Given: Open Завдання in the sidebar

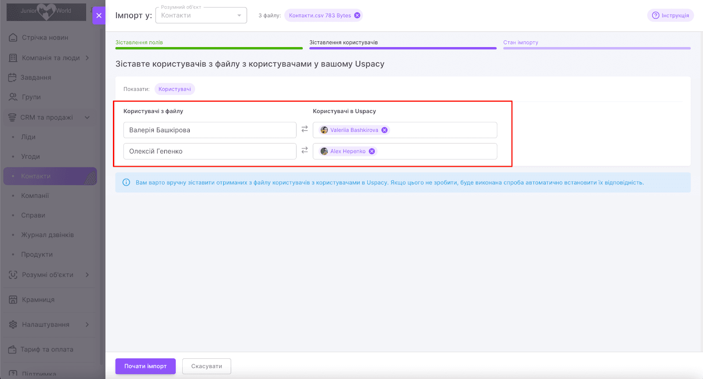Looking at the screenshot, I should coord(36,77).
